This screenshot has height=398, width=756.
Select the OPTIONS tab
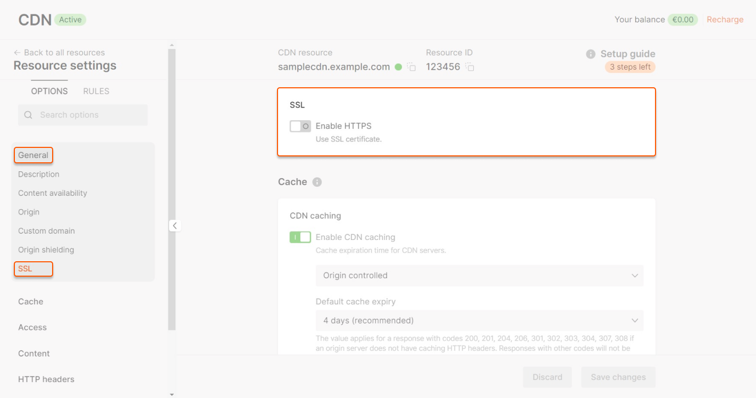click(x=49, y=91)
